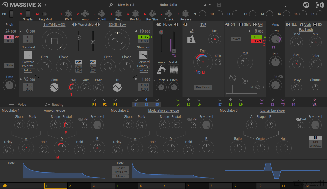Viewport: 327px width, 189px height.
Task: Select the Tri PM oscillator waveform icon
Action: click(x=117, y=87)
